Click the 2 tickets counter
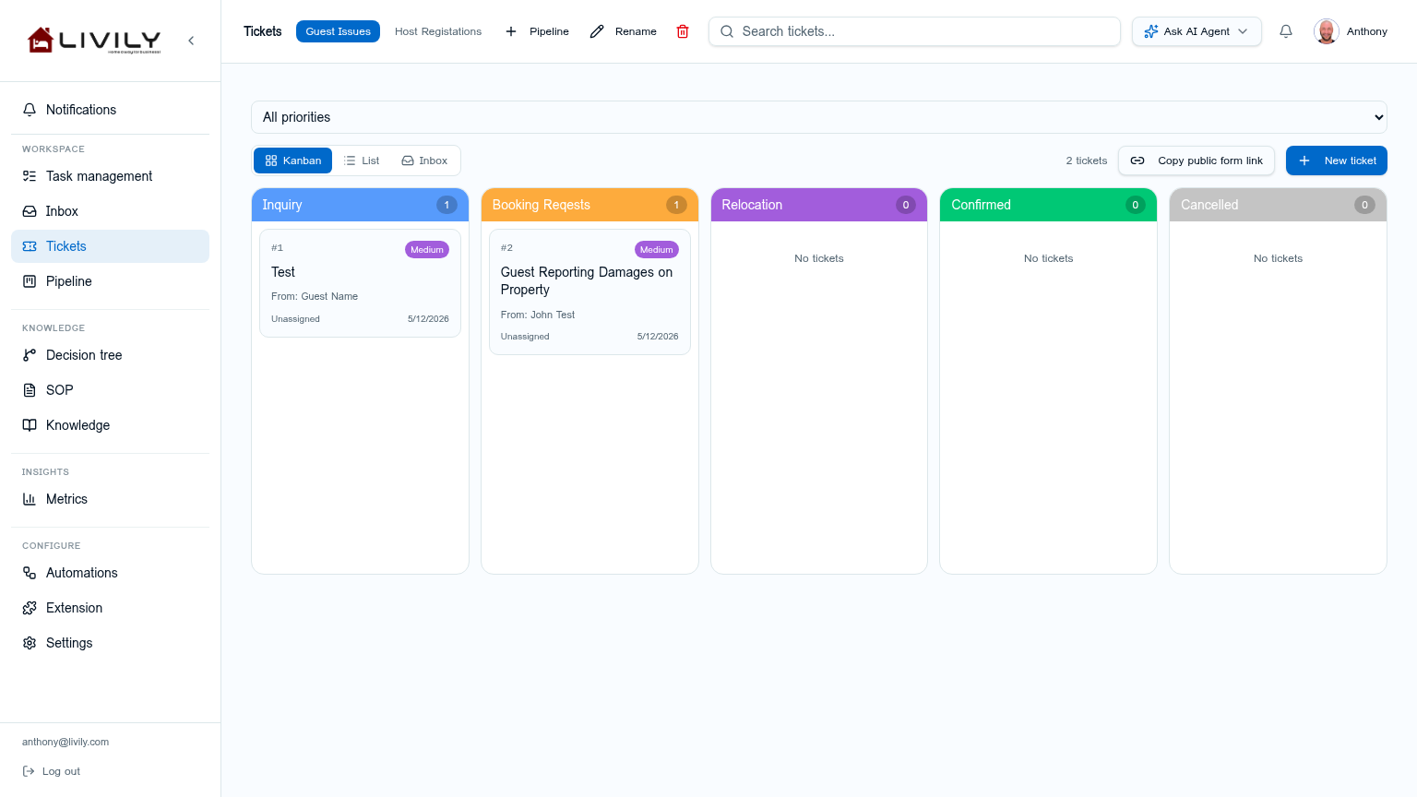 point(1087,161)
